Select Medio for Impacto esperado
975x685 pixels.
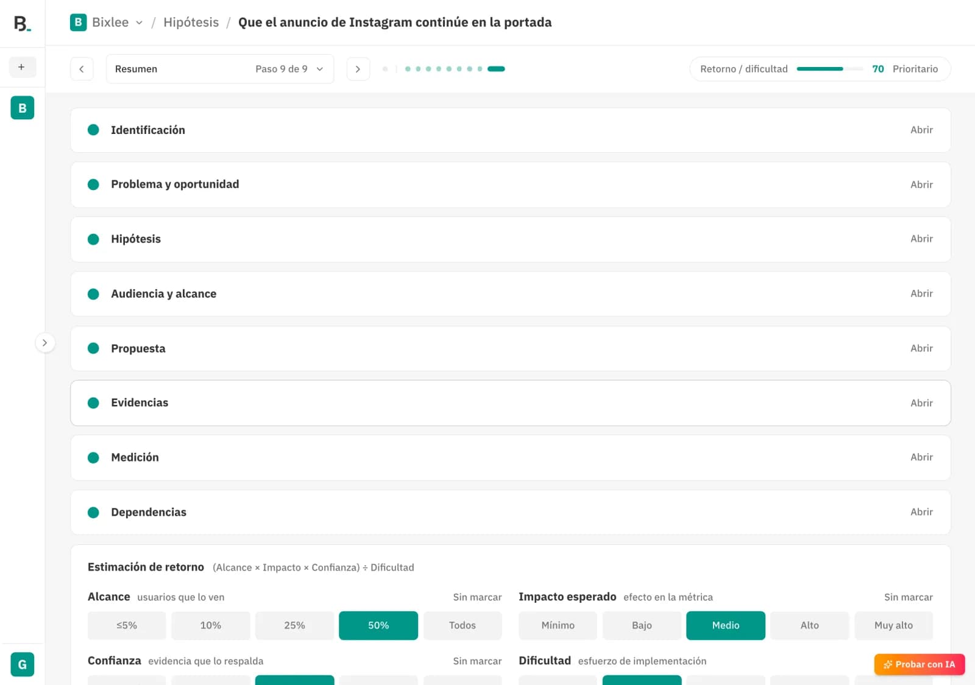pos(726,625)
